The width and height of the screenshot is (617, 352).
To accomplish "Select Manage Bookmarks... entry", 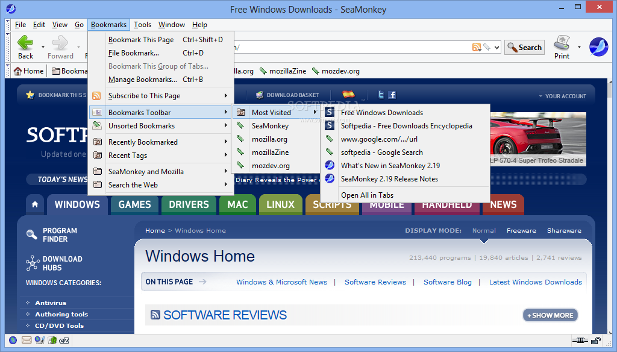I will click(161, 80).
